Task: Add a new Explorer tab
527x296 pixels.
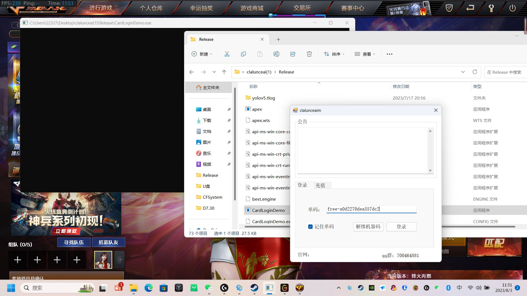Action: click(x=278, y=39)
